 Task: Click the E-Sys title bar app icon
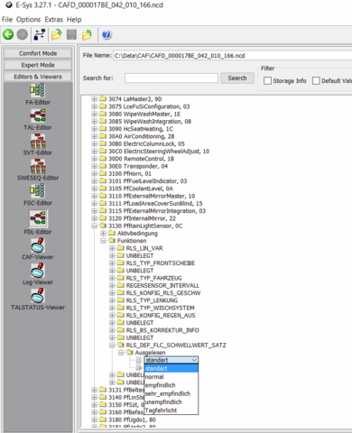[9, 5]
